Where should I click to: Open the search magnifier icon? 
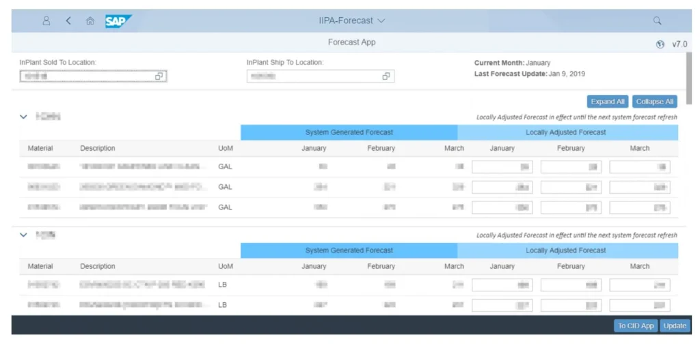[657, 20]
